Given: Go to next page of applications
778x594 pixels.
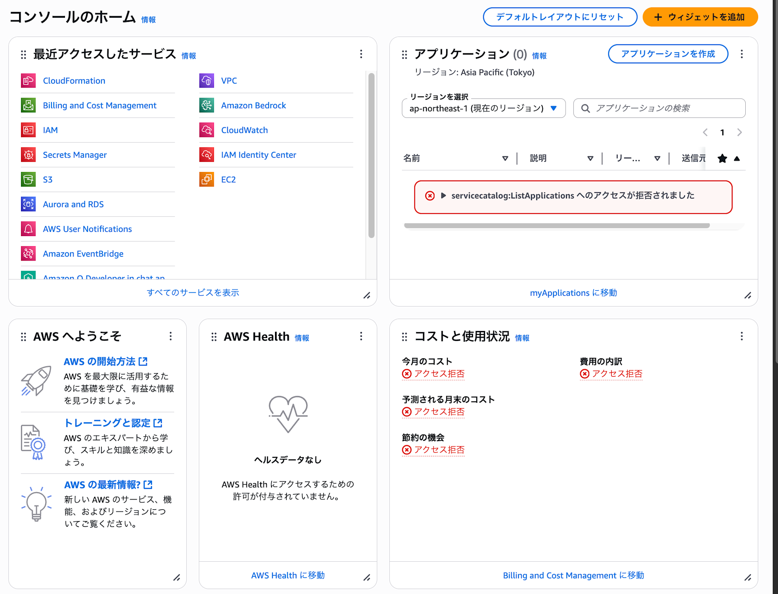Looking at the screenshot, I should 739,132.
